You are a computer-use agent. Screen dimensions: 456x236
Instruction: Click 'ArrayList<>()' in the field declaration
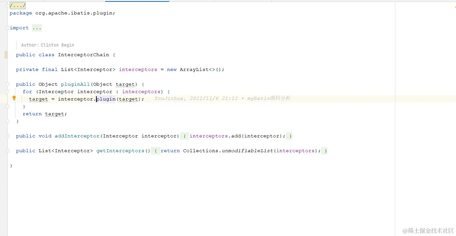pos(200,70)
